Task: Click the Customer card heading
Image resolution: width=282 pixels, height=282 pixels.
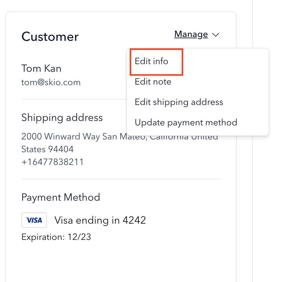Action: tap(50, 37)
